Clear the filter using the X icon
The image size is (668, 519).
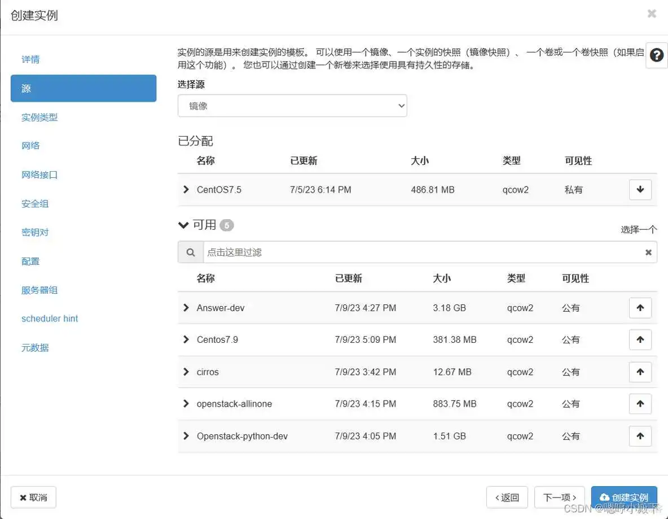click(648, 252)
